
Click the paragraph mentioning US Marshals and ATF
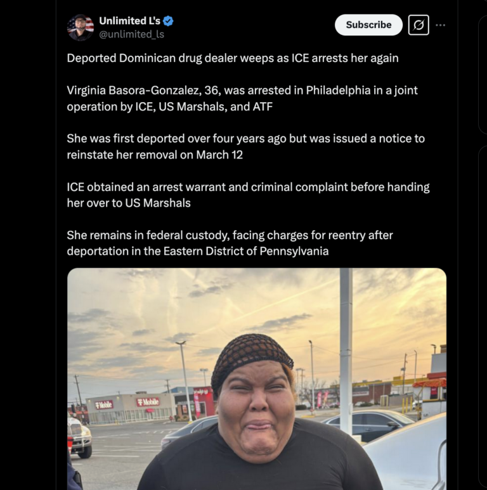[242, 98]
